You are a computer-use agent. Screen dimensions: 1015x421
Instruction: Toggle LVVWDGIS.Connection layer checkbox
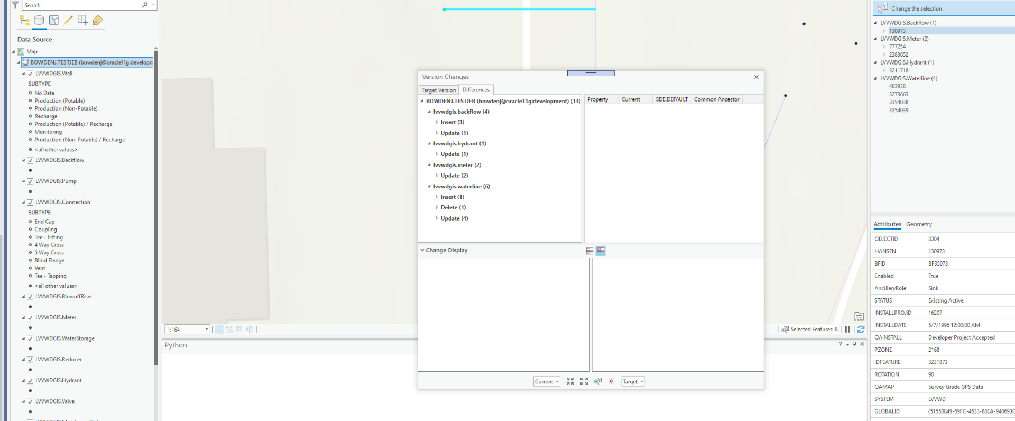[30, 203]
